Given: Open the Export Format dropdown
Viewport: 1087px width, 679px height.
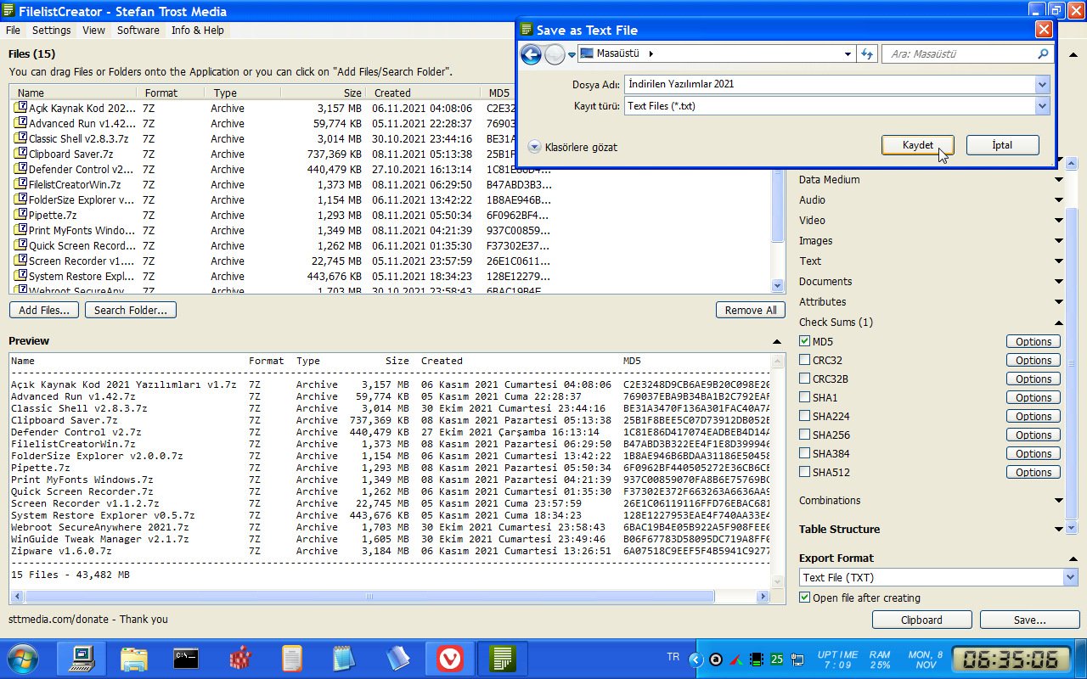Looking at the screenshot, I should tap(1070, 577).
